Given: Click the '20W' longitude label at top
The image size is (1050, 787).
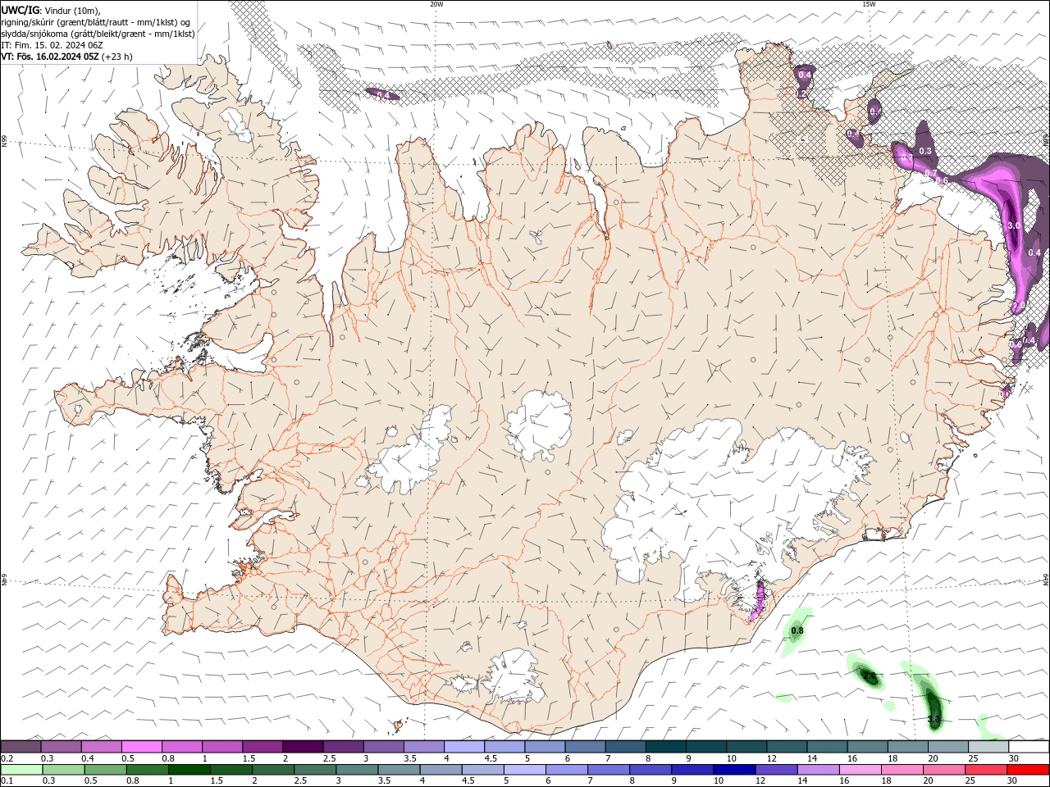Looking at the screenshot, I should tap(436, 4).
